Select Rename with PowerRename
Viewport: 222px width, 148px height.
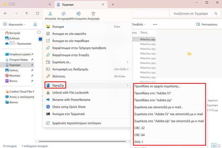click(88, 100)
